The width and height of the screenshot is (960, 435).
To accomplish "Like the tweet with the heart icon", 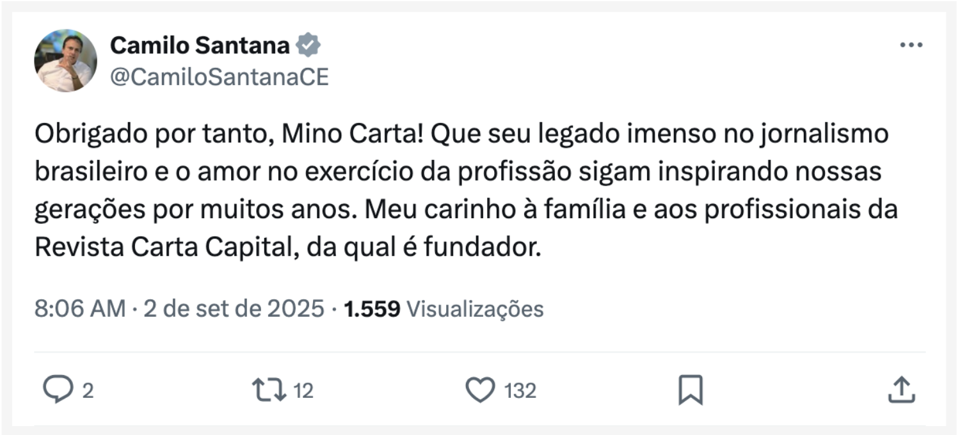I will coord(480,390).
